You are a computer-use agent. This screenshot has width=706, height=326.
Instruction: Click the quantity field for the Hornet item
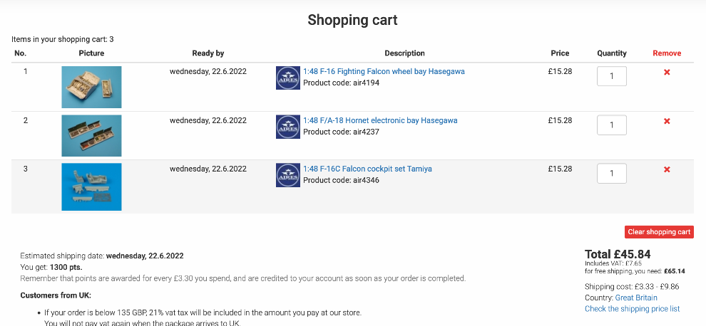[611, 125]
